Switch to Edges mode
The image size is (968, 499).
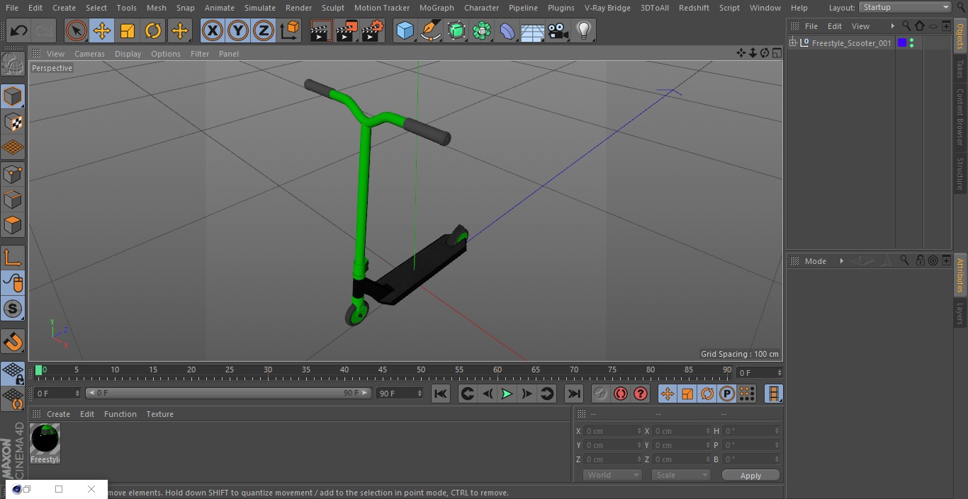(13, 200)
